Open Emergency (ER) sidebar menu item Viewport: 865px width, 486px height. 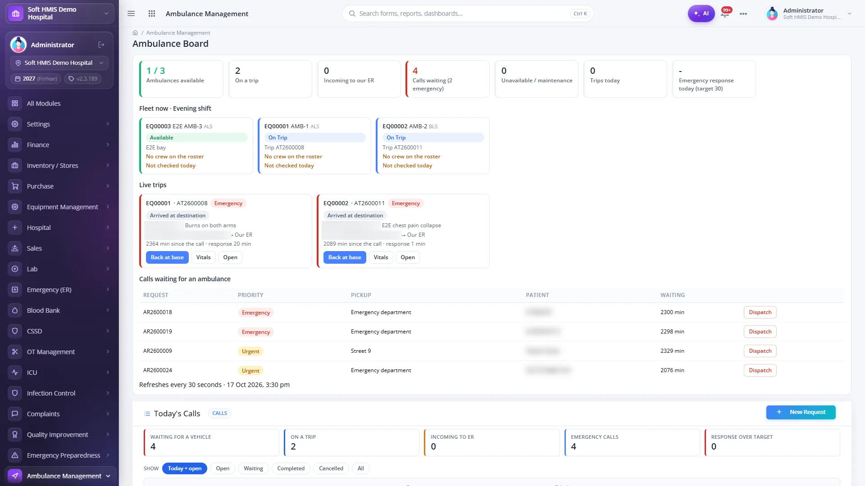coord(59,290)
